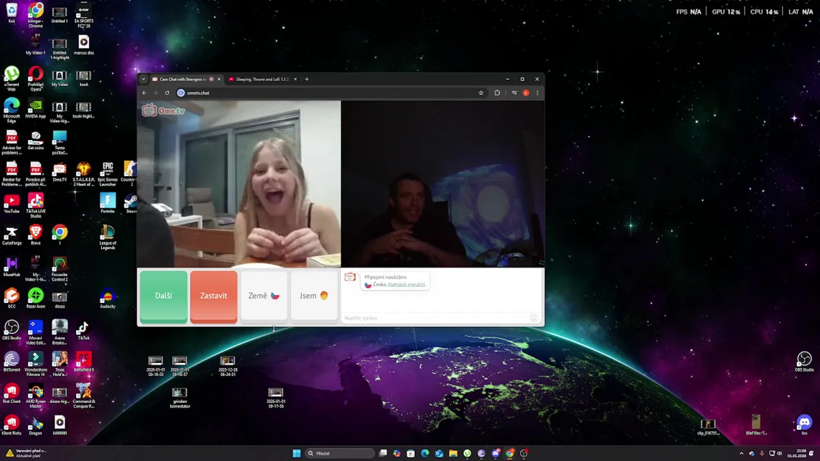This screenshot has width=820, height=461.
Task: Open Chrome tab search dropdown arrow
Action: click(x=143, y=79)
